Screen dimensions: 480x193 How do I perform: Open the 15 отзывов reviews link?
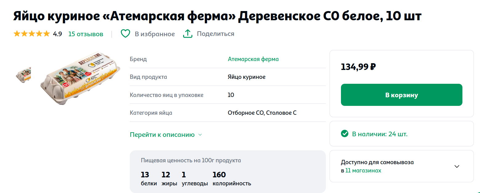click(86, 34)
